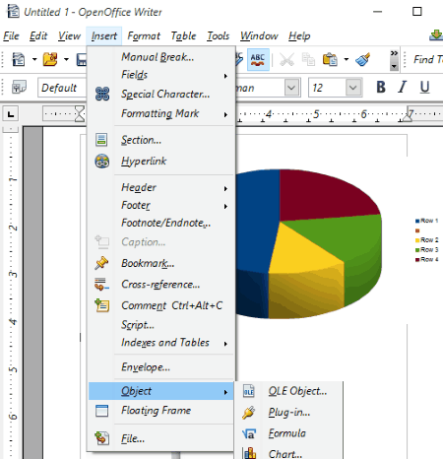Image resolution: width=443 pixels, height=459 pixels.
Task: Click the tab stop type selector on ruler
Action: [x=11, y=114]
